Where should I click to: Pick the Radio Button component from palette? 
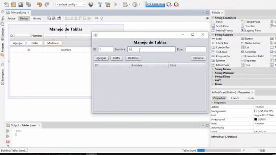(251, 43)
